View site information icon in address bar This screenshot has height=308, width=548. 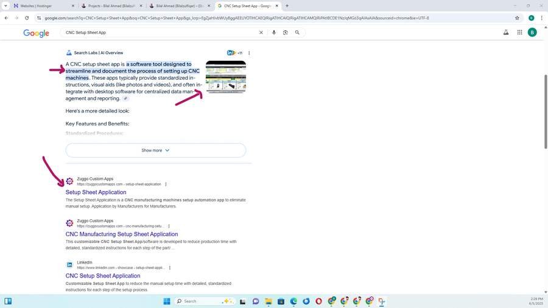[39, 18]
